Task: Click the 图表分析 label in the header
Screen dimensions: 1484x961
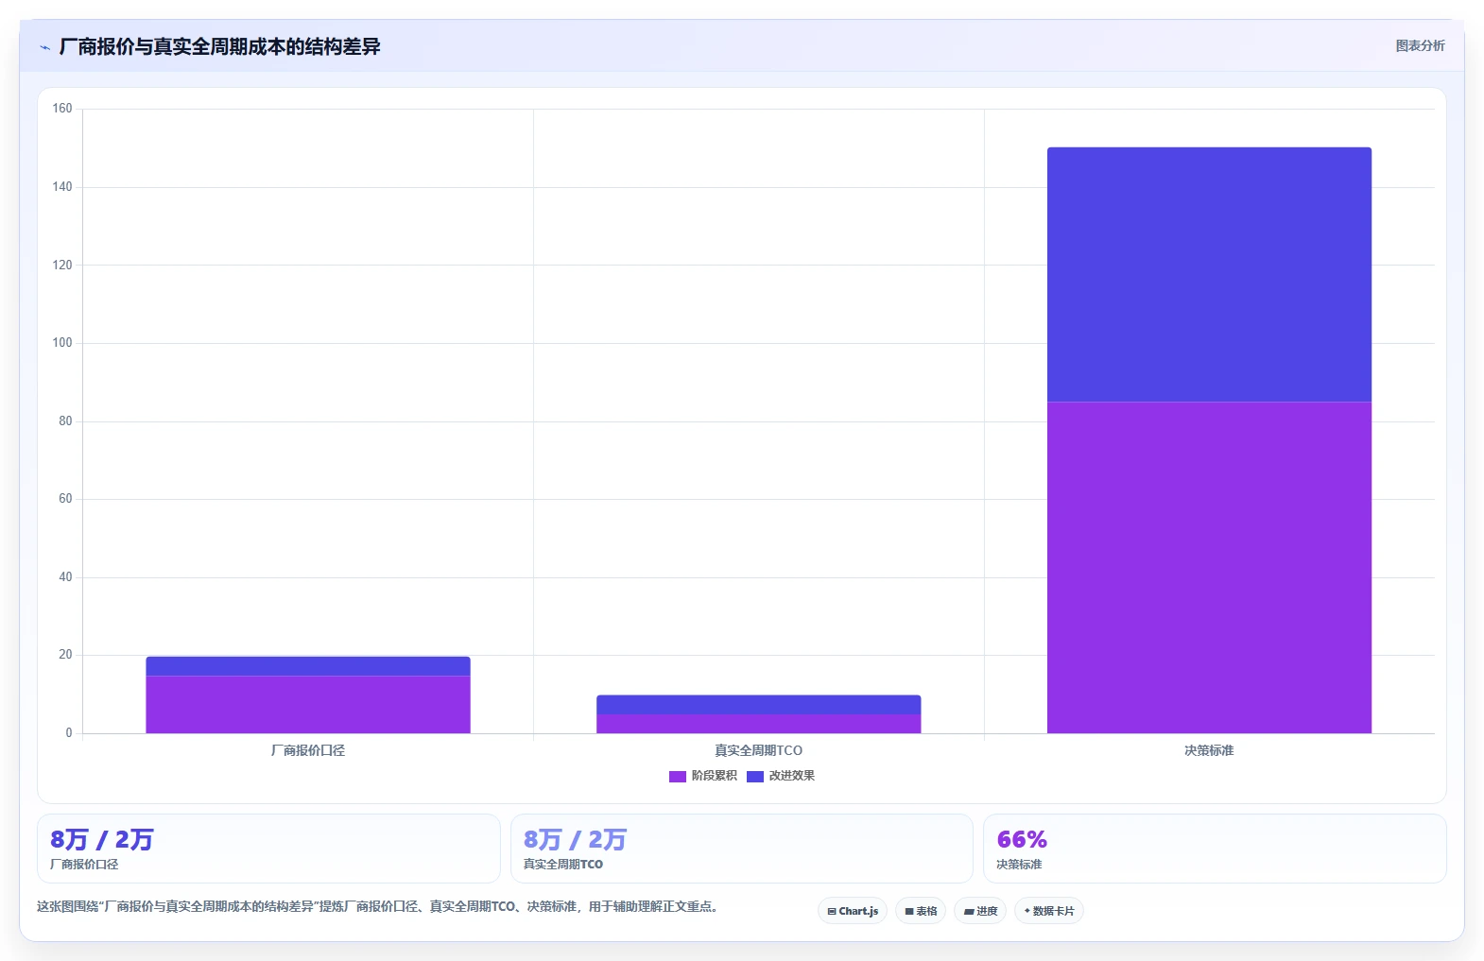Action: (1420, 45)
